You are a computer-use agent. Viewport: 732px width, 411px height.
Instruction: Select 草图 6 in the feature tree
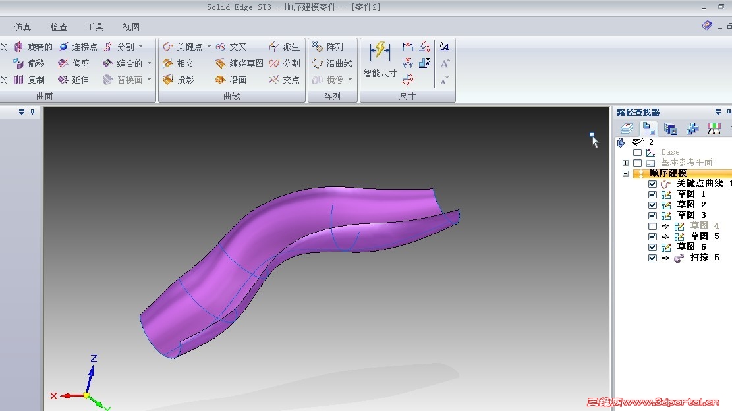pyautogui.click(x=691, y=247)
